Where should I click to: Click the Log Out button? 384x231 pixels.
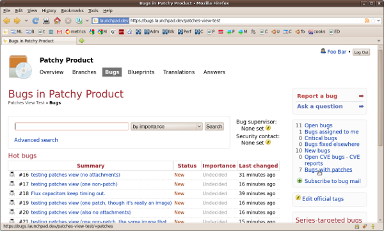[361, 52]
